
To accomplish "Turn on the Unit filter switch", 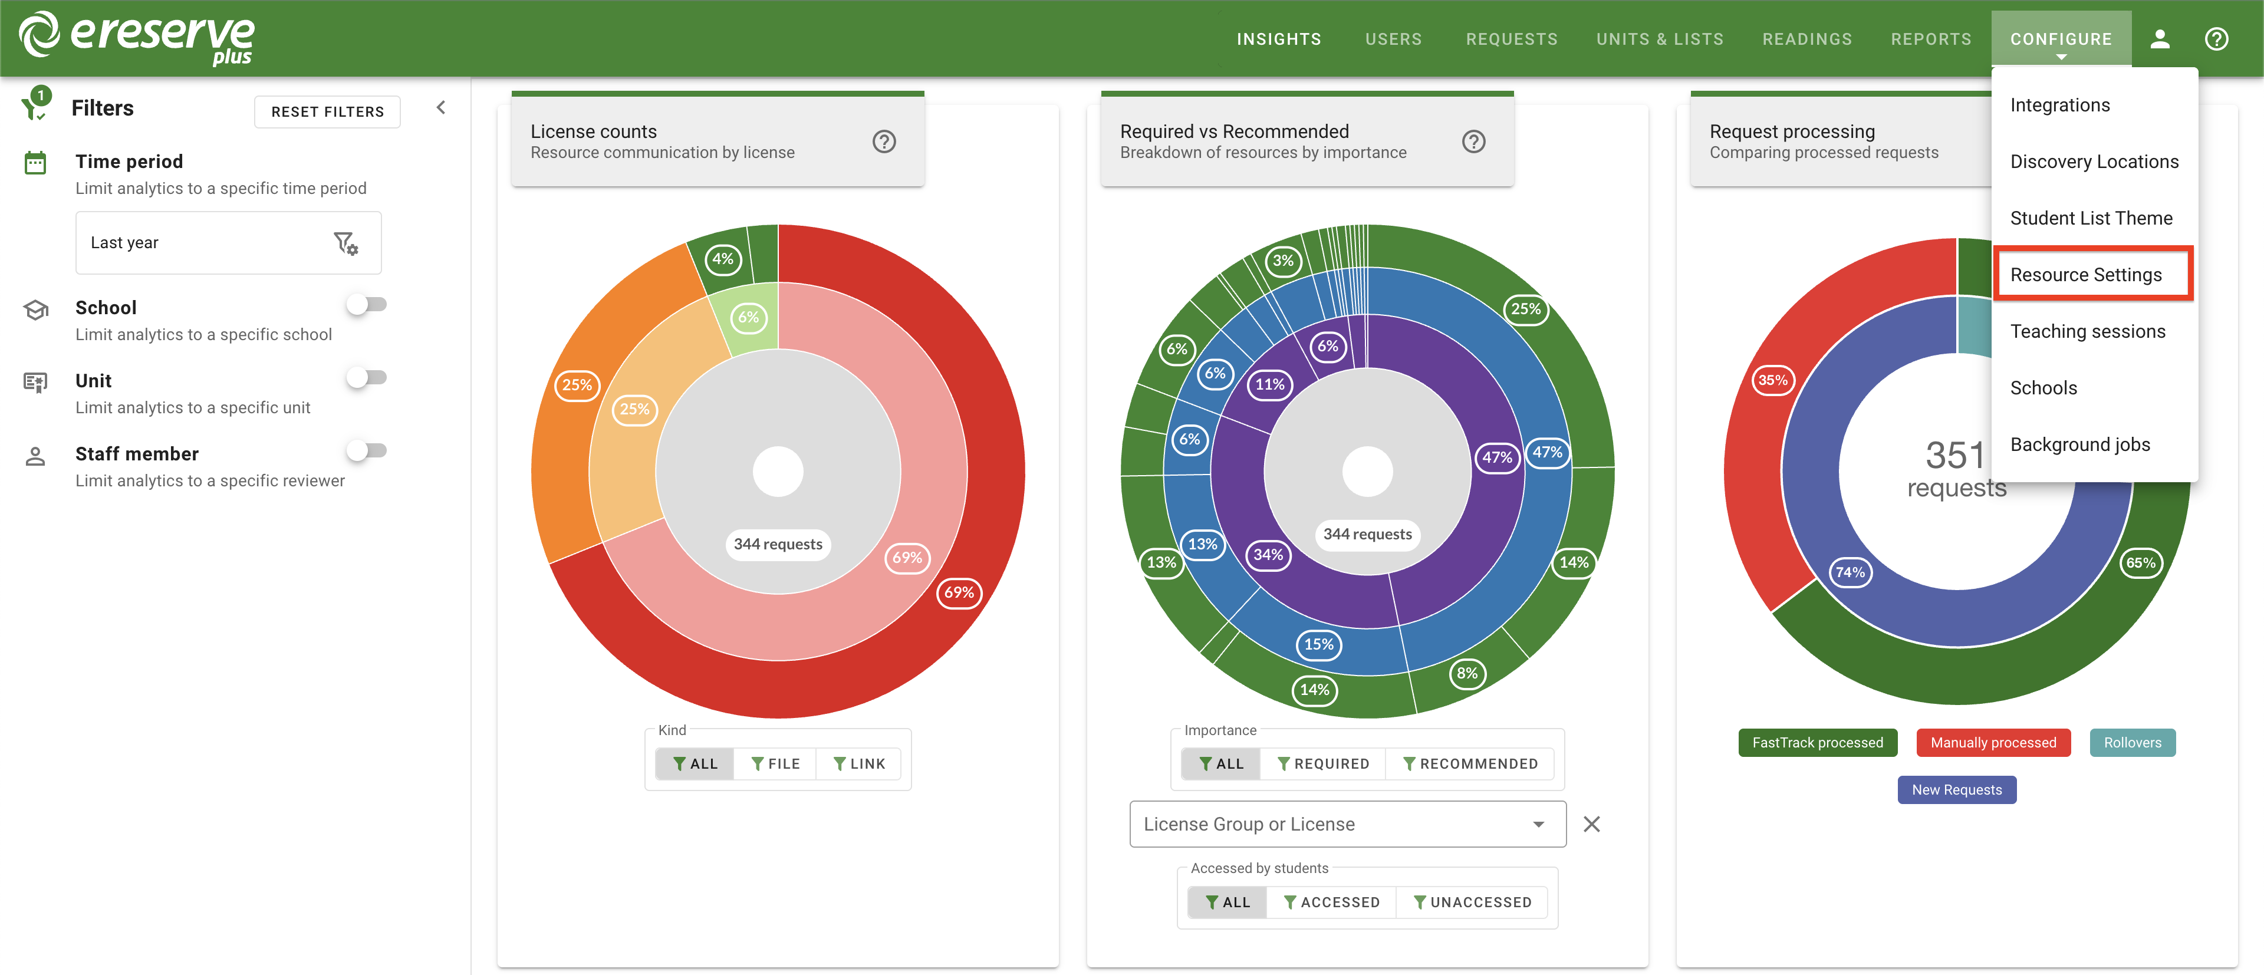I will pyautogui.click(x=367, y=378).
